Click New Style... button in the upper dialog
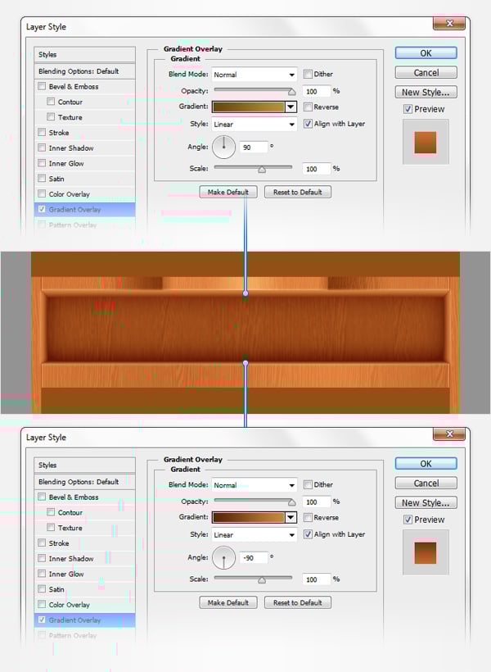Image resolution: width=491 pixels, height=672 pixels. tap(426, 92)
